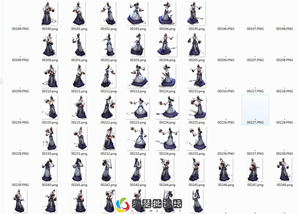Open the 00245.png character sprite
The height and width of the screenshot is (214, 298).
(x=196, y=169)
